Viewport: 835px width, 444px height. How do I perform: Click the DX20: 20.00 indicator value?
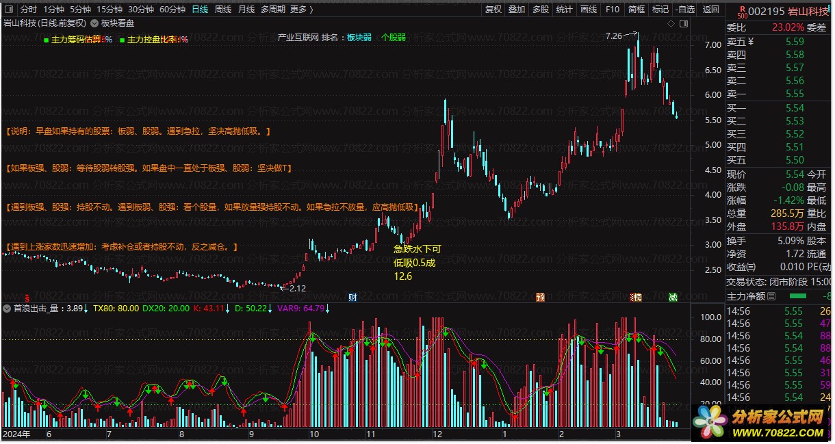(166, 309)
